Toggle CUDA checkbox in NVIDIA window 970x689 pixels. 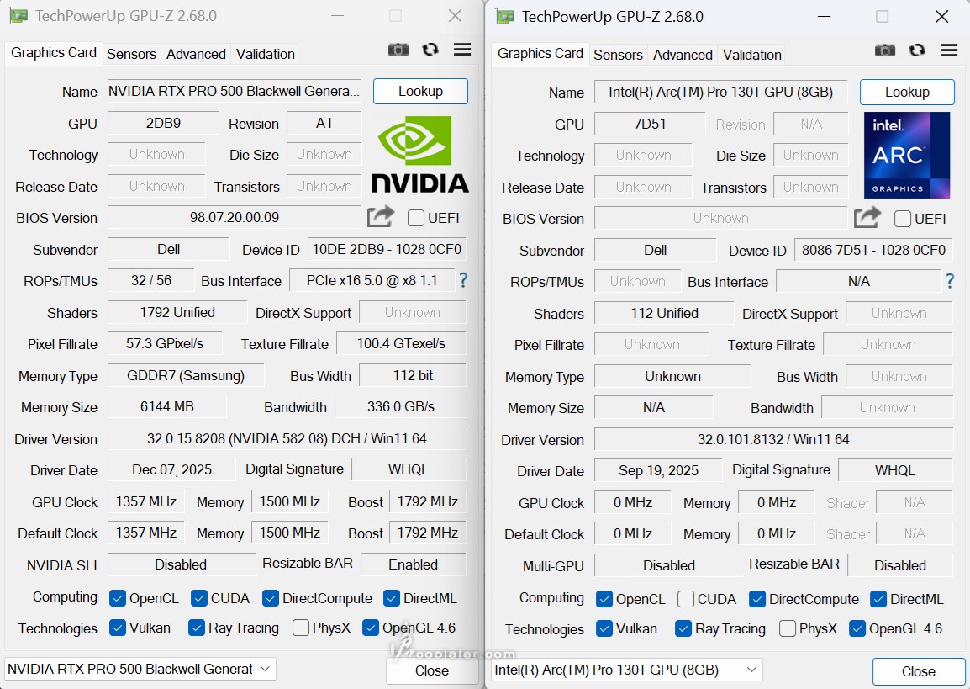[x=199, y=598]
